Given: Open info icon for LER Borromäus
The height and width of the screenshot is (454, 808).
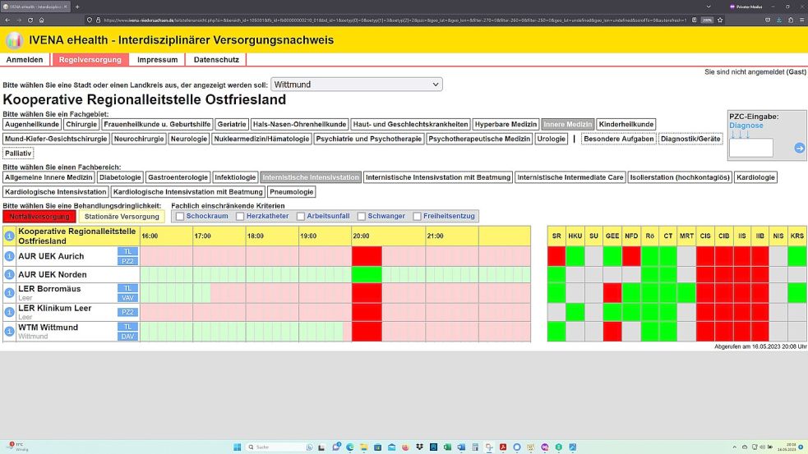Looking at the screenshot, I should pos(9,292).
